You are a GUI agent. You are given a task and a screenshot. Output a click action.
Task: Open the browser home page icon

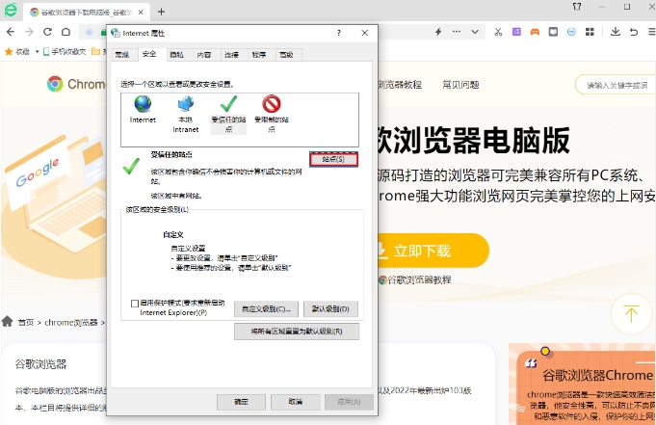click(66, 32)
